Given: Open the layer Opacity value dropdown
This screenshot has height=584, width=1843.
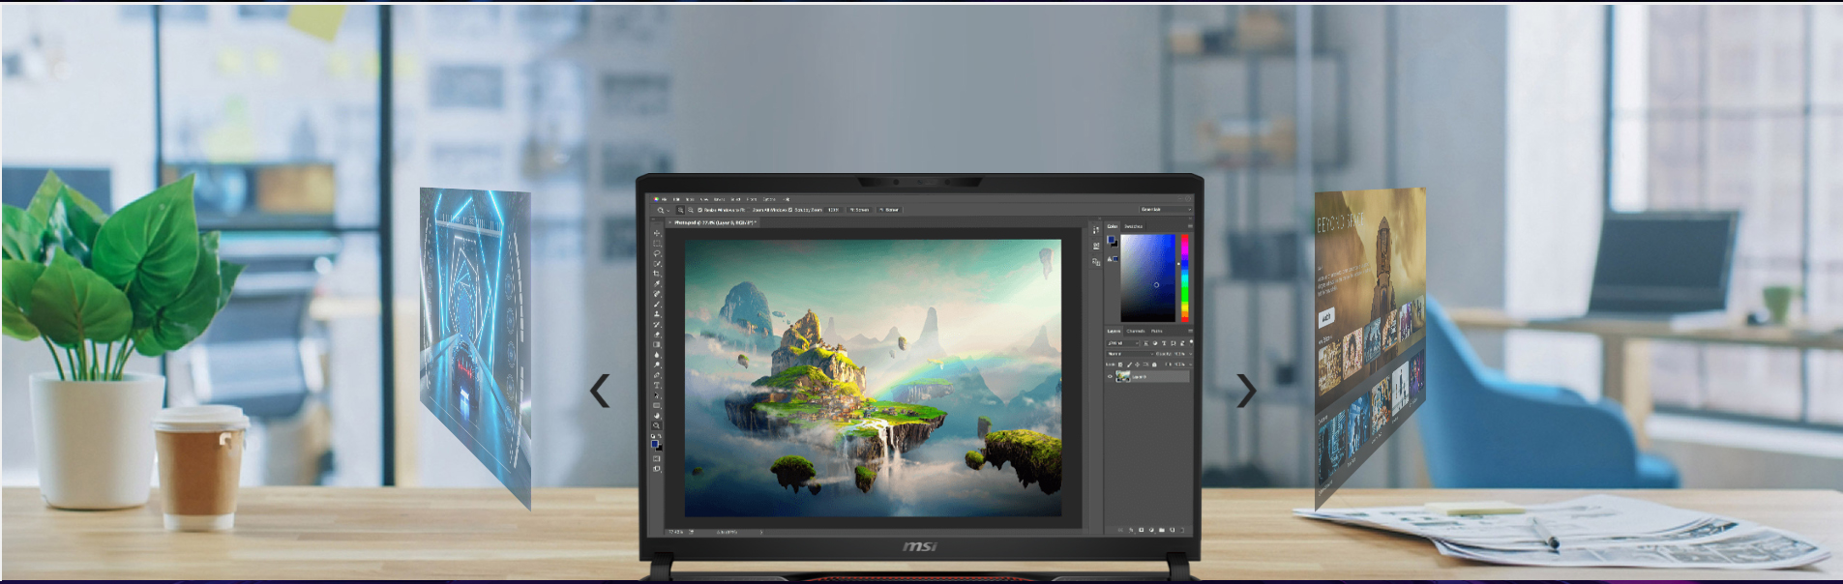Looking at the screenshot, I should [x=1191, y=354].
